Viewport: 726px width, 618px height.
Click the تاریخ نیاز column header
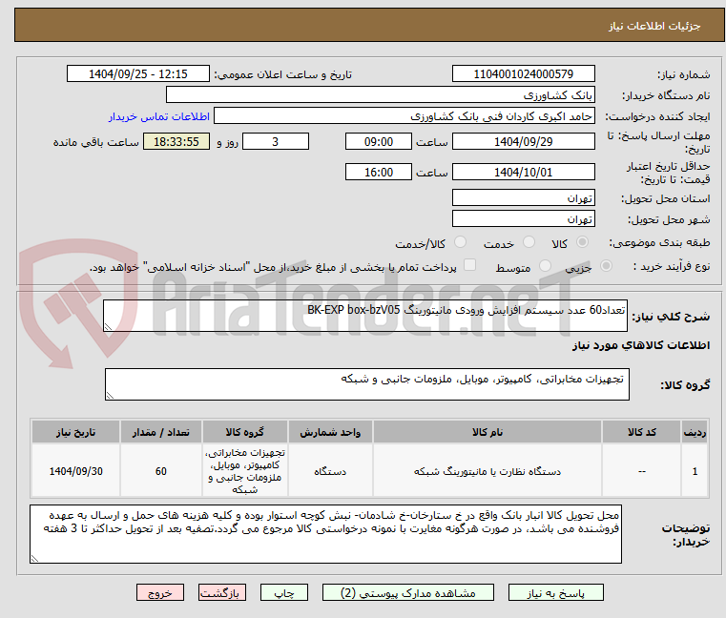coord(76,432)
